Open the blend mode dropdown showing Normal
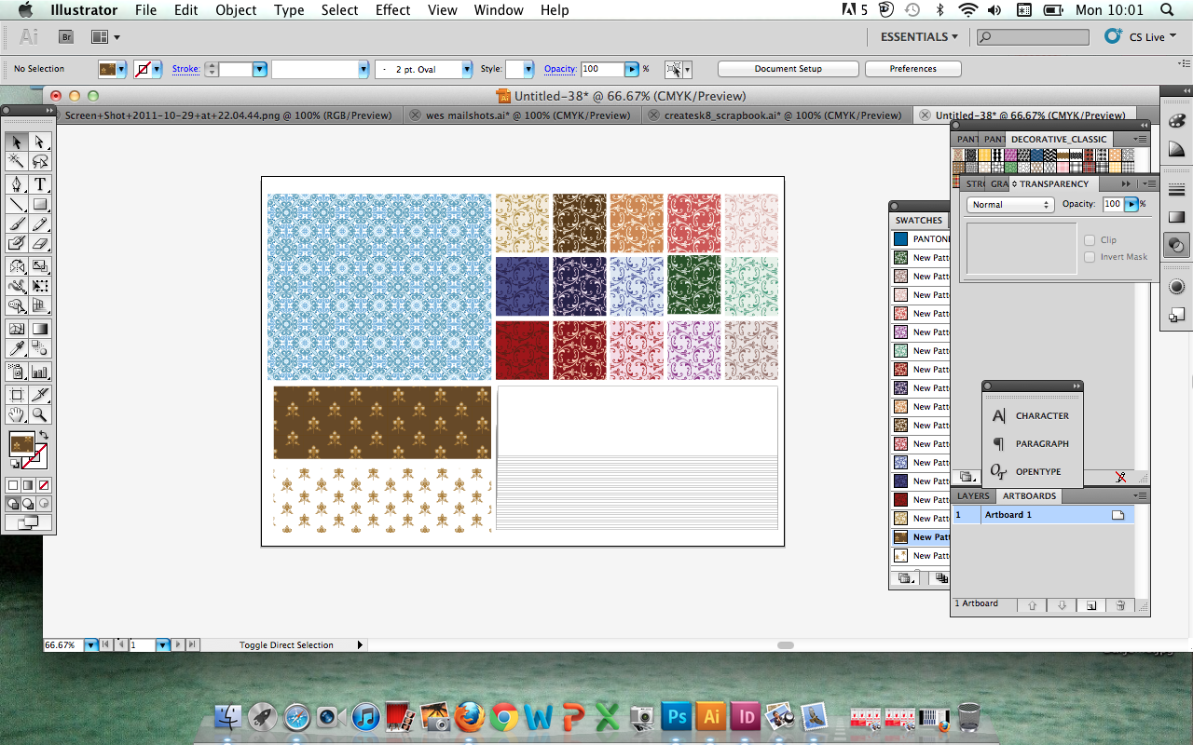Image resolution: width=1193 pixels, height=745 pixels. coord(1009,204)
